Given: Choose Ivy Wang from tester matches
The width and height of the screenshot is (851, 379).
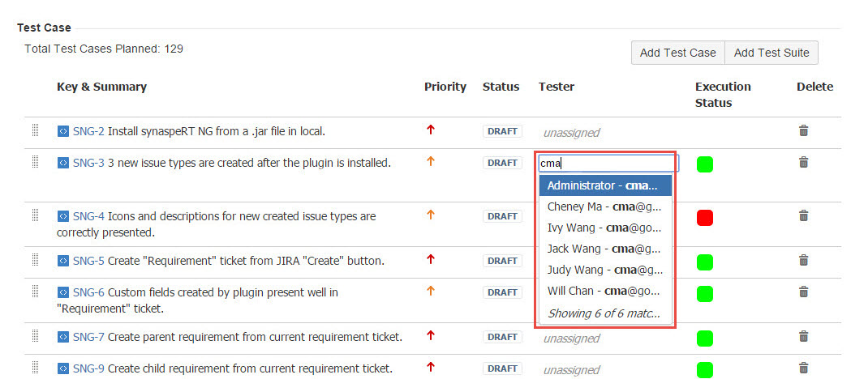Looking at the screenshot, I should (604, 228).
